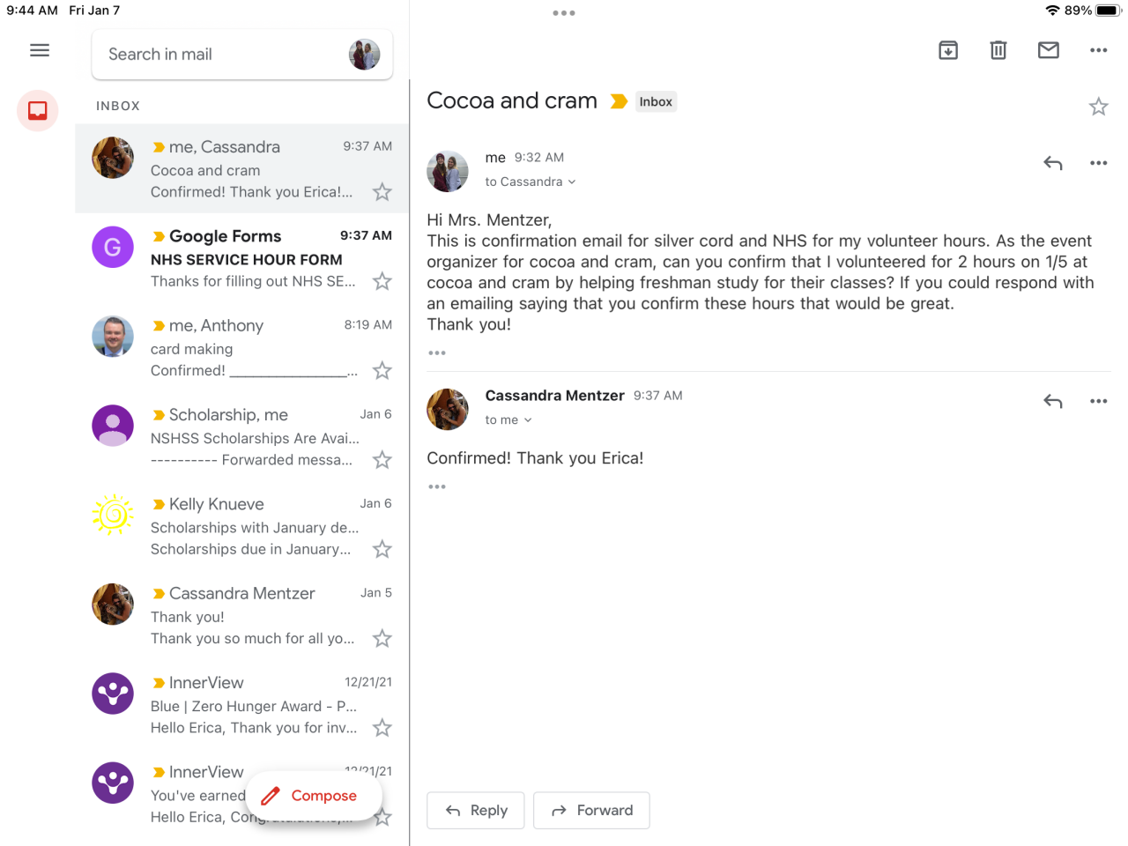Star the Google Forms NHS email

(x=382, y=281)
